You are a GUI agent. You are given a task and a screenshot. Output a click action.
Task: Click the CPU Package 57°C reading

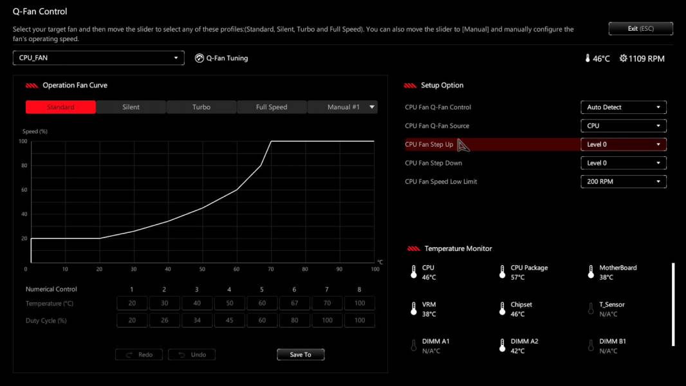[x=517, y=277]
